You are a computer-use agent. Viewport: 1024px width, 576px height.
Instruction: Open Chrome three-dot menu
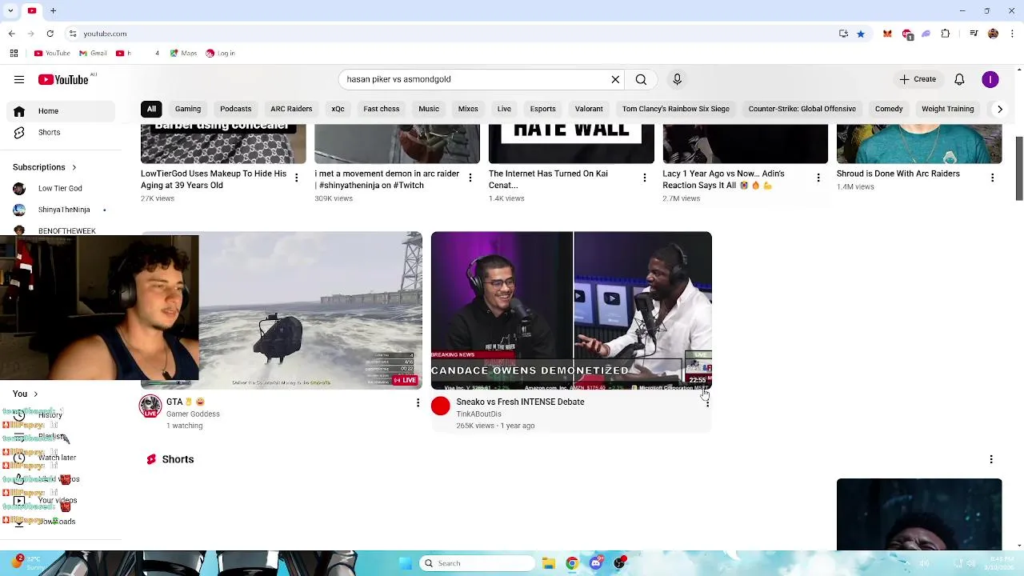point(1012,34)
